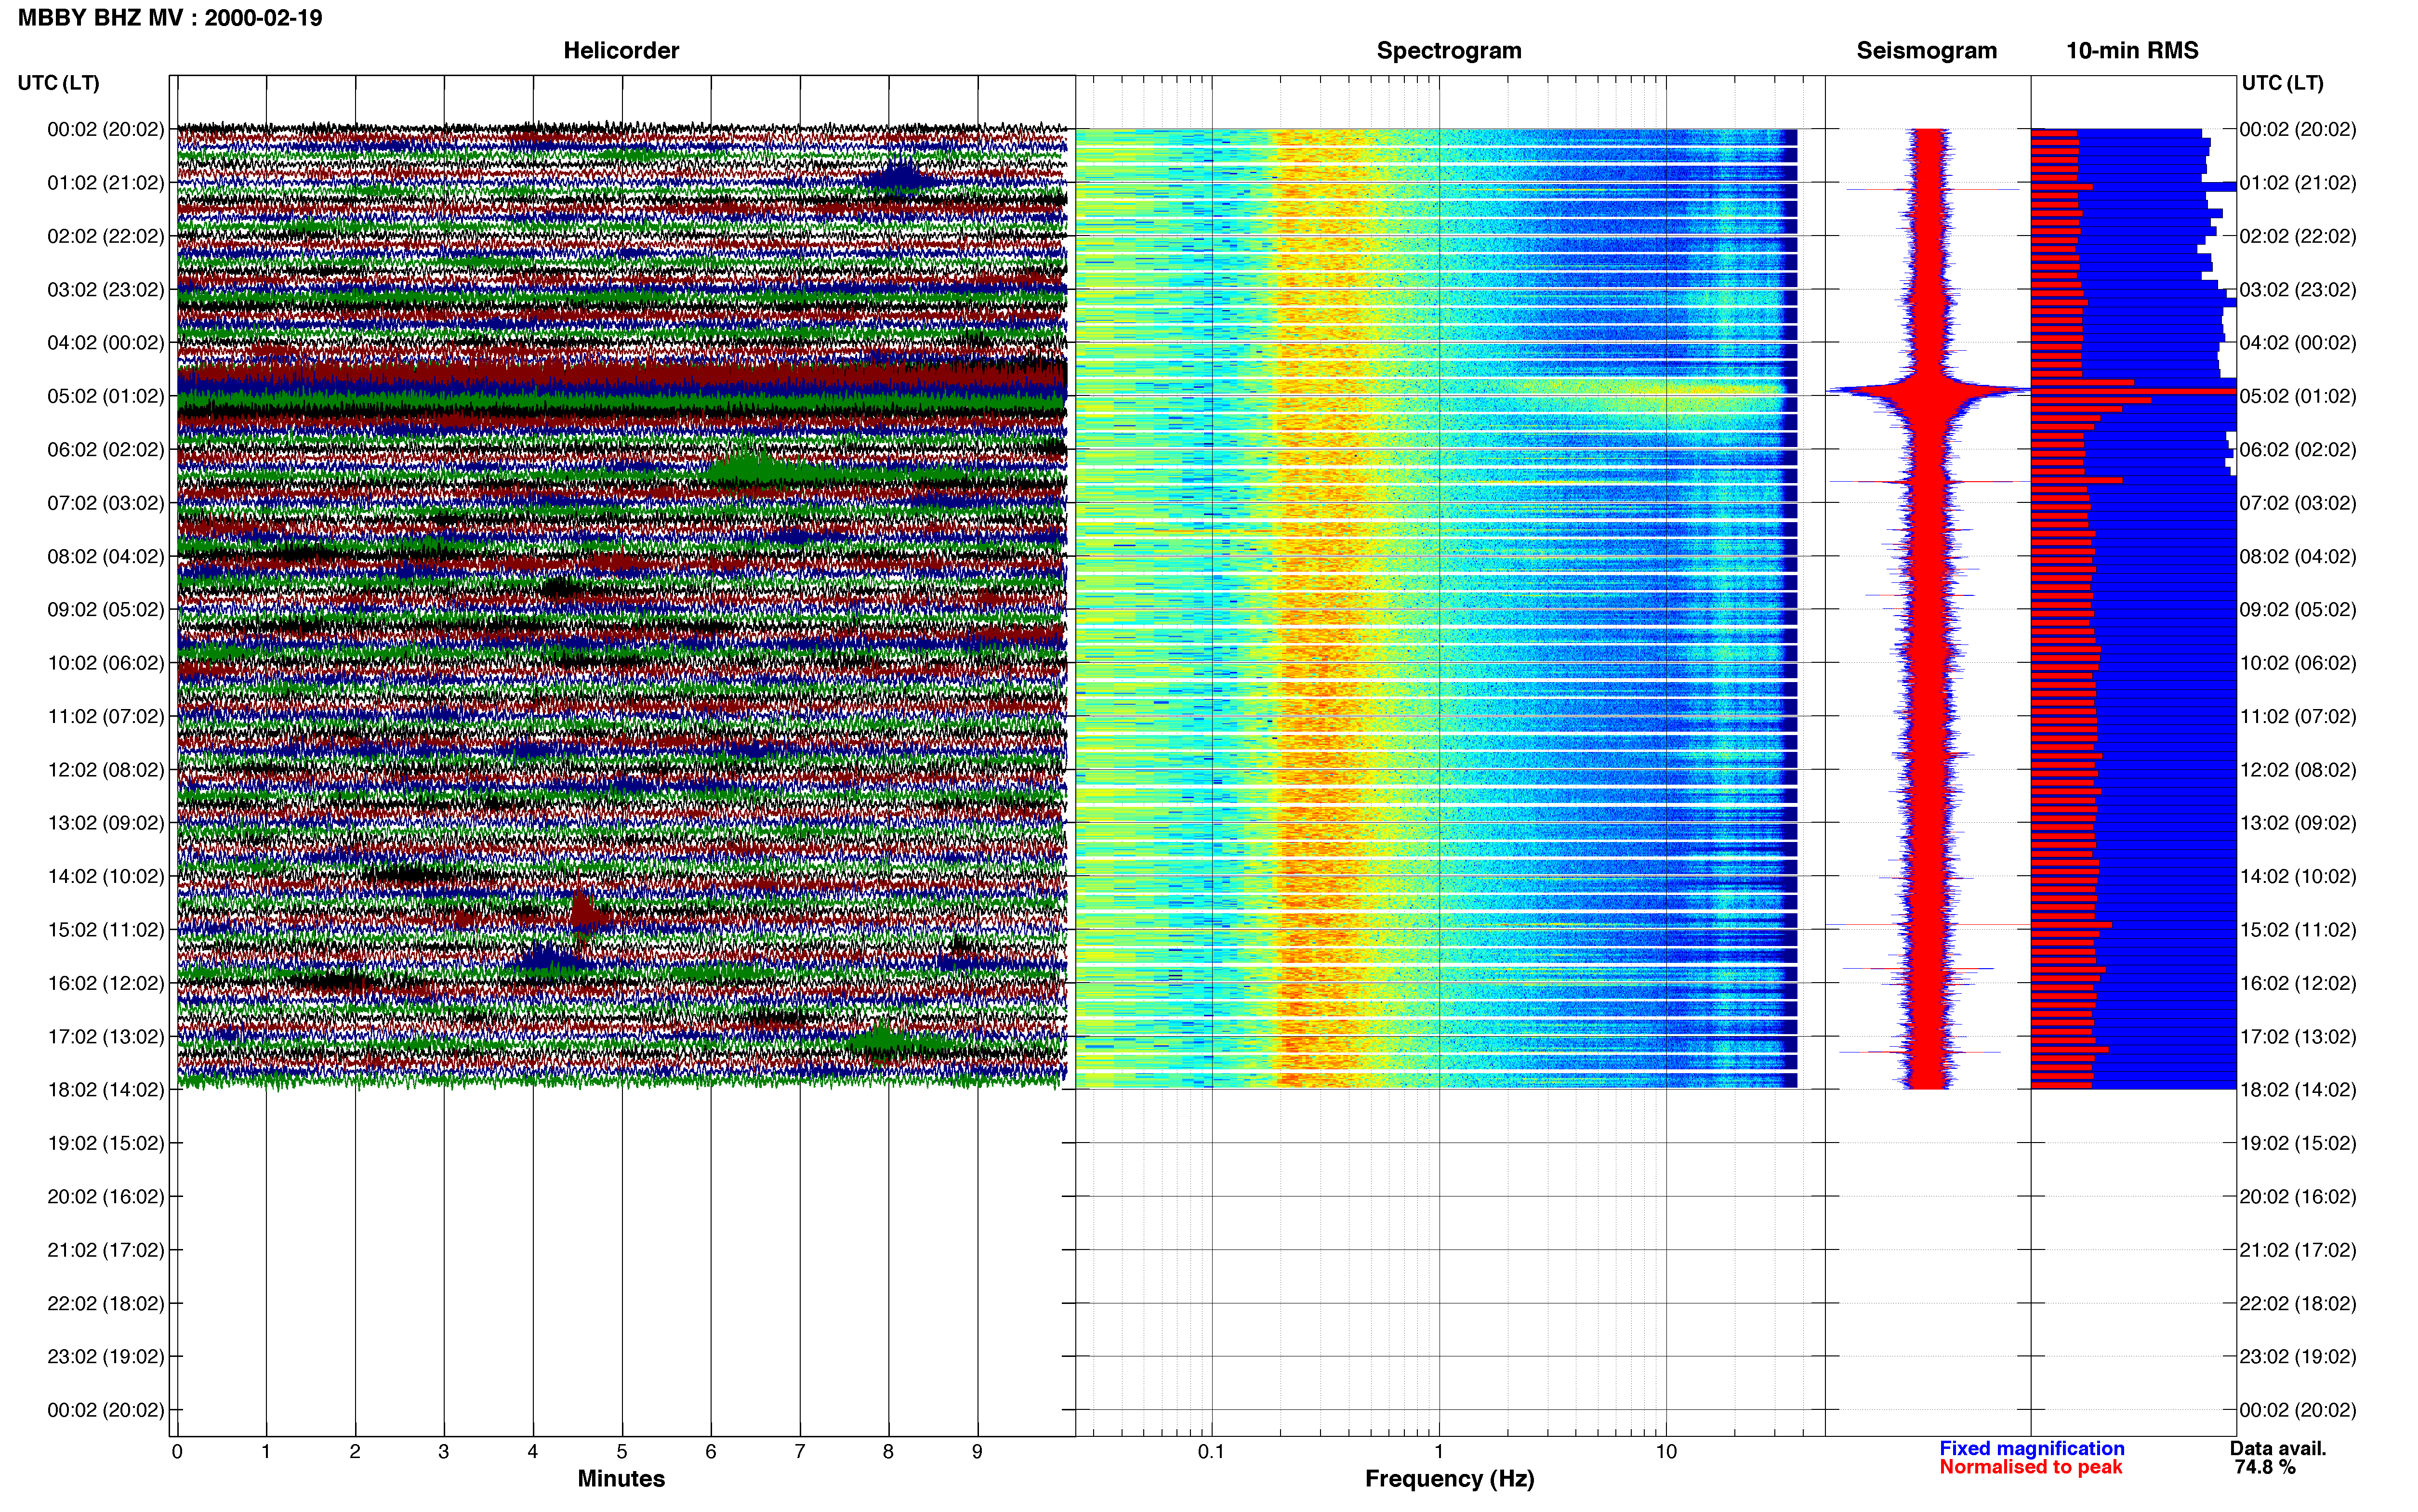The height and width of the screenshot is (1512, 2418).
Task: Select the Spectrogram panel title
Action: pos(1449,51)
